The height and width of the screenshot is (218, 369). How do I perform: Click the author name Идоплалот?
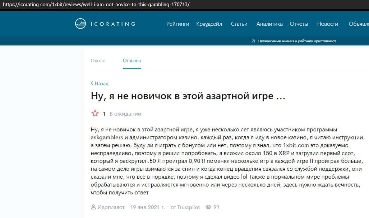tap(111, 207)
